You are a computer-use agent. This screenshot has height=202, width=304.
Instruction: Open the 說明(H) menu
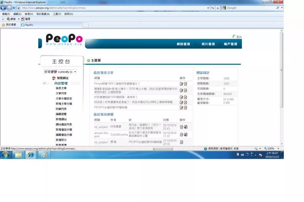[69, 14]
